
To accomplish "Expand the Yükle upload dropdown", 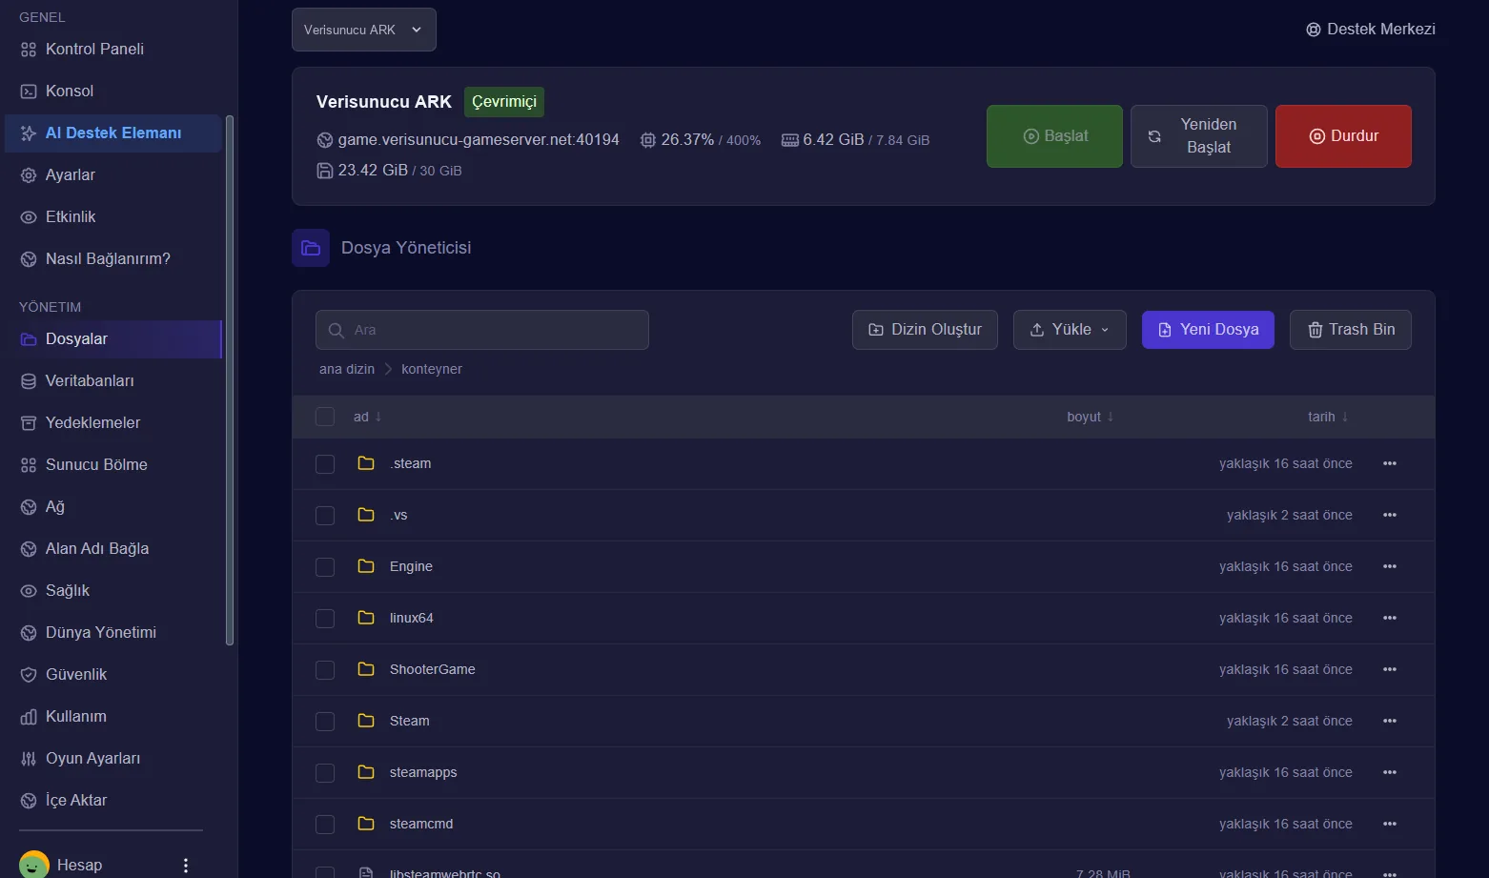I will click(x=1070, y=330).
